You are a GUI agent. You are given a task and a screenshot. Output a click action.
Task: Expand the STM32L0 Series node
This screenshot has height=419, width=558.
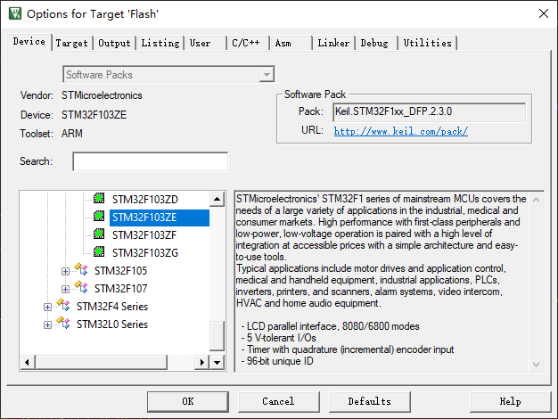(47, 325)
